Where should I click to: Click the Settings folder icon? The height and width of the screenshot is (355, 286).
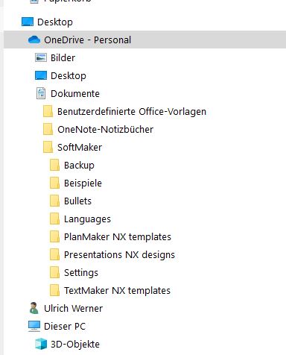tap(54, 272)
